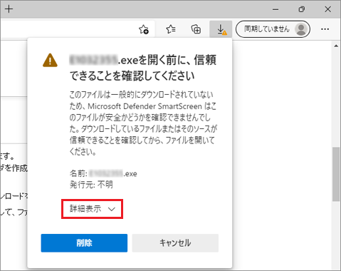341x271 pixels.
Task: Click the profile avatar icon
Action: pyautogui.click(x=301, y=29)
